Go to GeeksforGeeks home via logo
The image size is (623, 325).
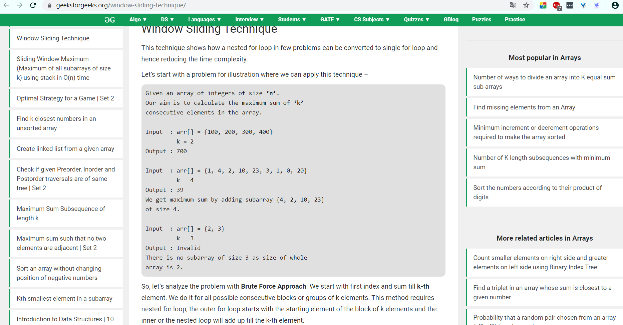pyautogui.click(x=110, y=20)
